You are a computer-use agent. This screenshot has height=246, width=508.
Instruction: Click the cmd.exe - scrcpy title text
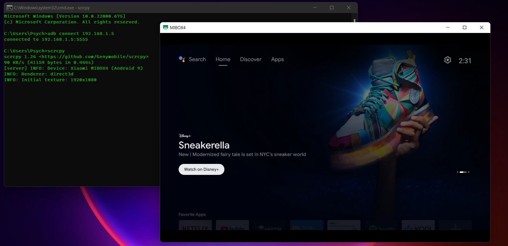52,8
